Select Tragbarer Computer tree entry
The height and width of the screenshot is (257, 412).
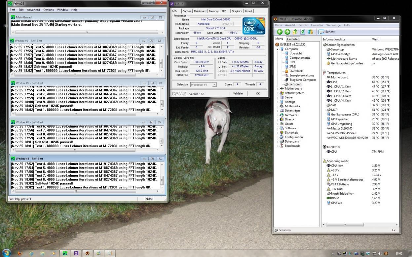(303, 80)
